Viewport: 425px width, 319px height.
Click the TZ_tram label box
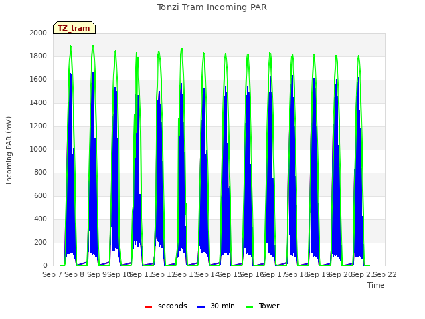point(74,28)
